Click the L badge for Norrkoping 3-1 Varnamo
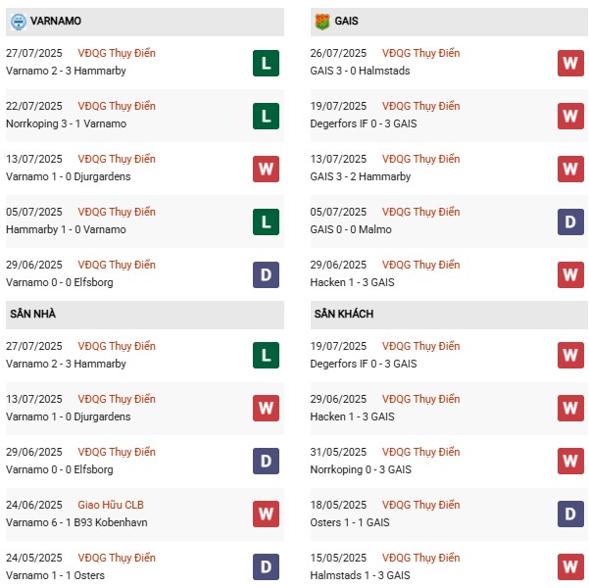The height and width of the screenshot is (588, 589). [x=266, y=116]
